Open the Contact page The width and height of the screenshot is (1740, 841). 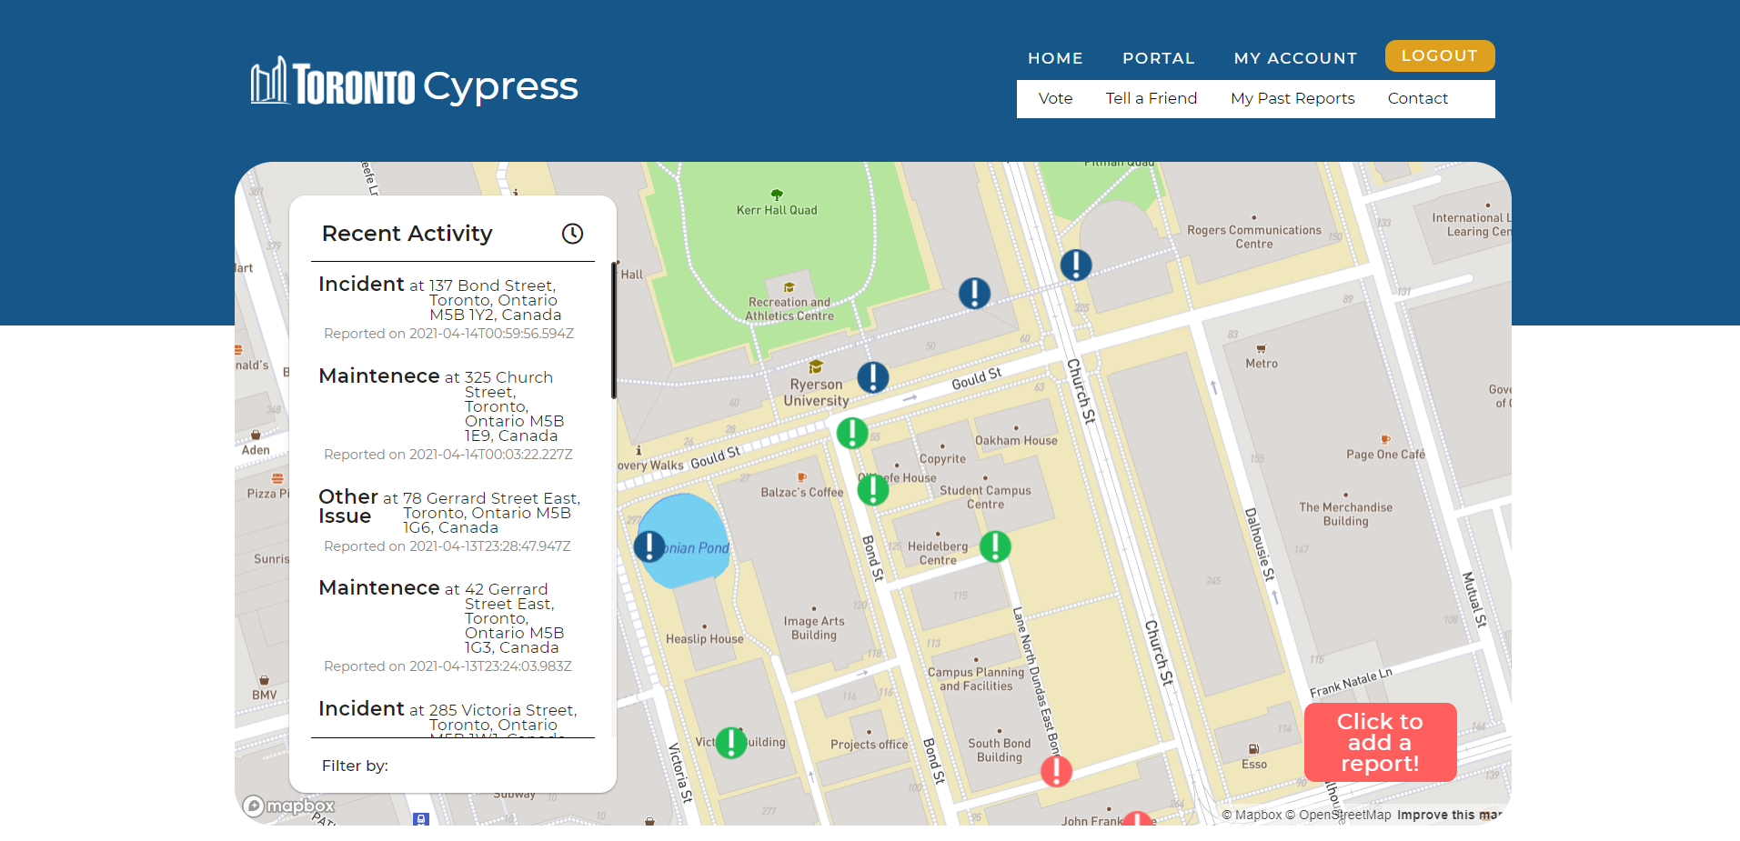pyautogui.click(x=1418, y=98)
